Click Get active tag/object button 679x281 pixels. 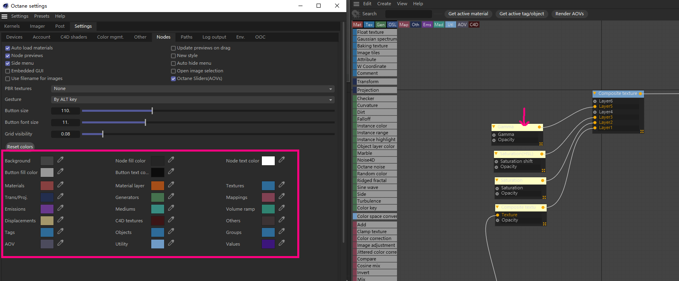522,14
